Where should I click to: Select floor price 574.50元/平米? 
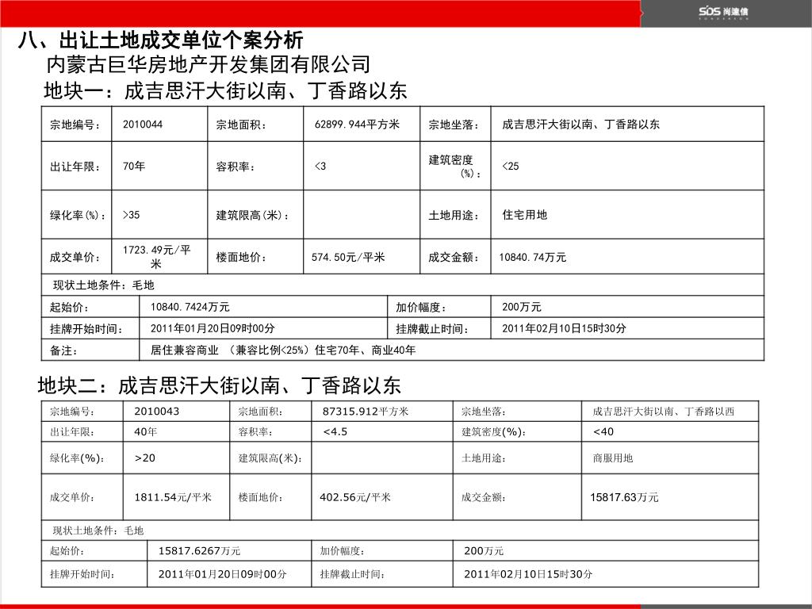tap(348, 258)
